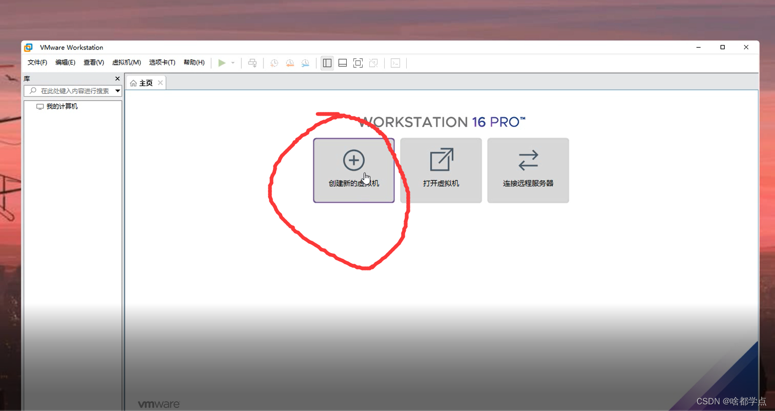
Task: Maximize the VMware Workstation window
Action: pos(723,47)
